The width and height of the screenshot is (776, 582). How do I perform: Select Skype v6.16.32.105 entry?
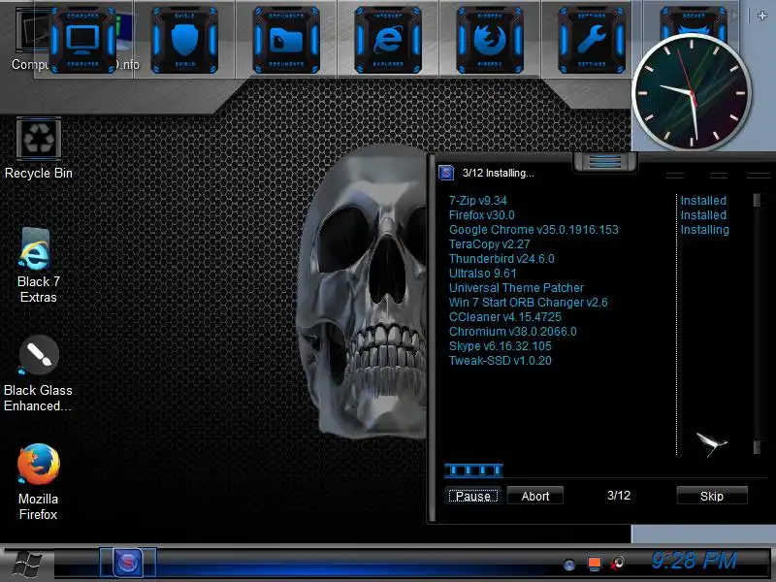500,346
